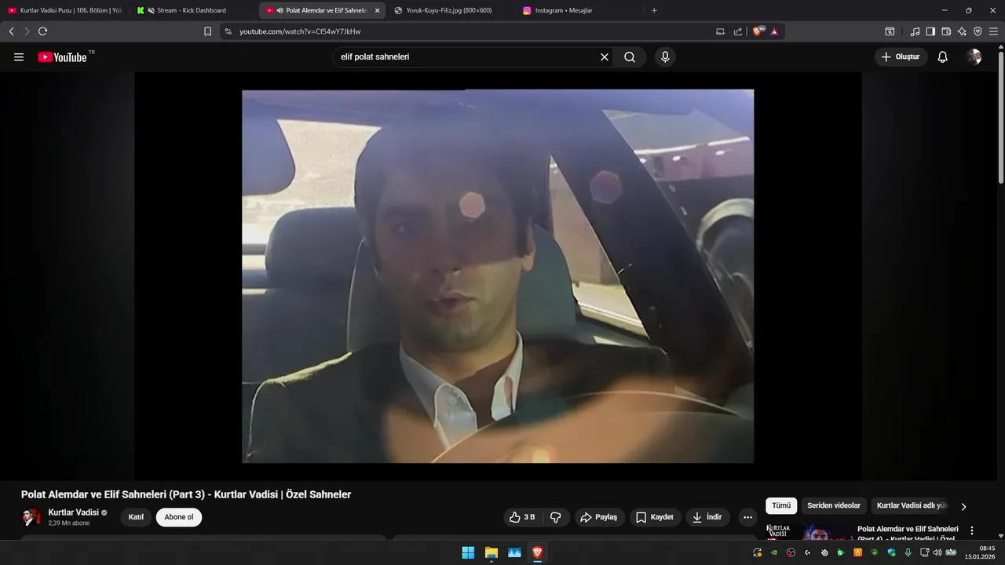The image size is (1005, 565).
Task: Start voice search with the microphone icon
Action: coord(665,57)
